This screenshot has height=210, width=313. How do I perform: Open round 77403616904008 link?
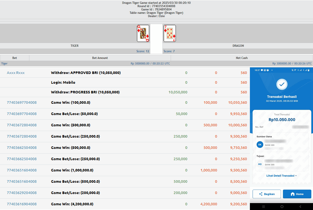[x=22, y=204]
